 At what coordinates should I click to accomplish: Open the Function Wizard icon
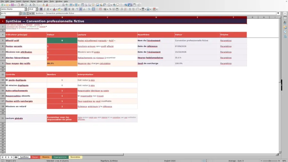(x=24, y=13)
